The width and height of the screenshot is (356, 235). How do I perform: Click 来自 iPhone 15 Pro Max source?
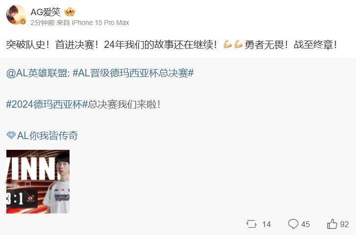point(93,23)
